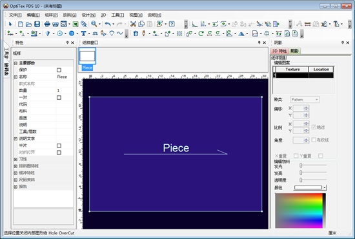Click the L-shaped axis icon
This screenshot has height=239, width=355.
tap(195, 24)
